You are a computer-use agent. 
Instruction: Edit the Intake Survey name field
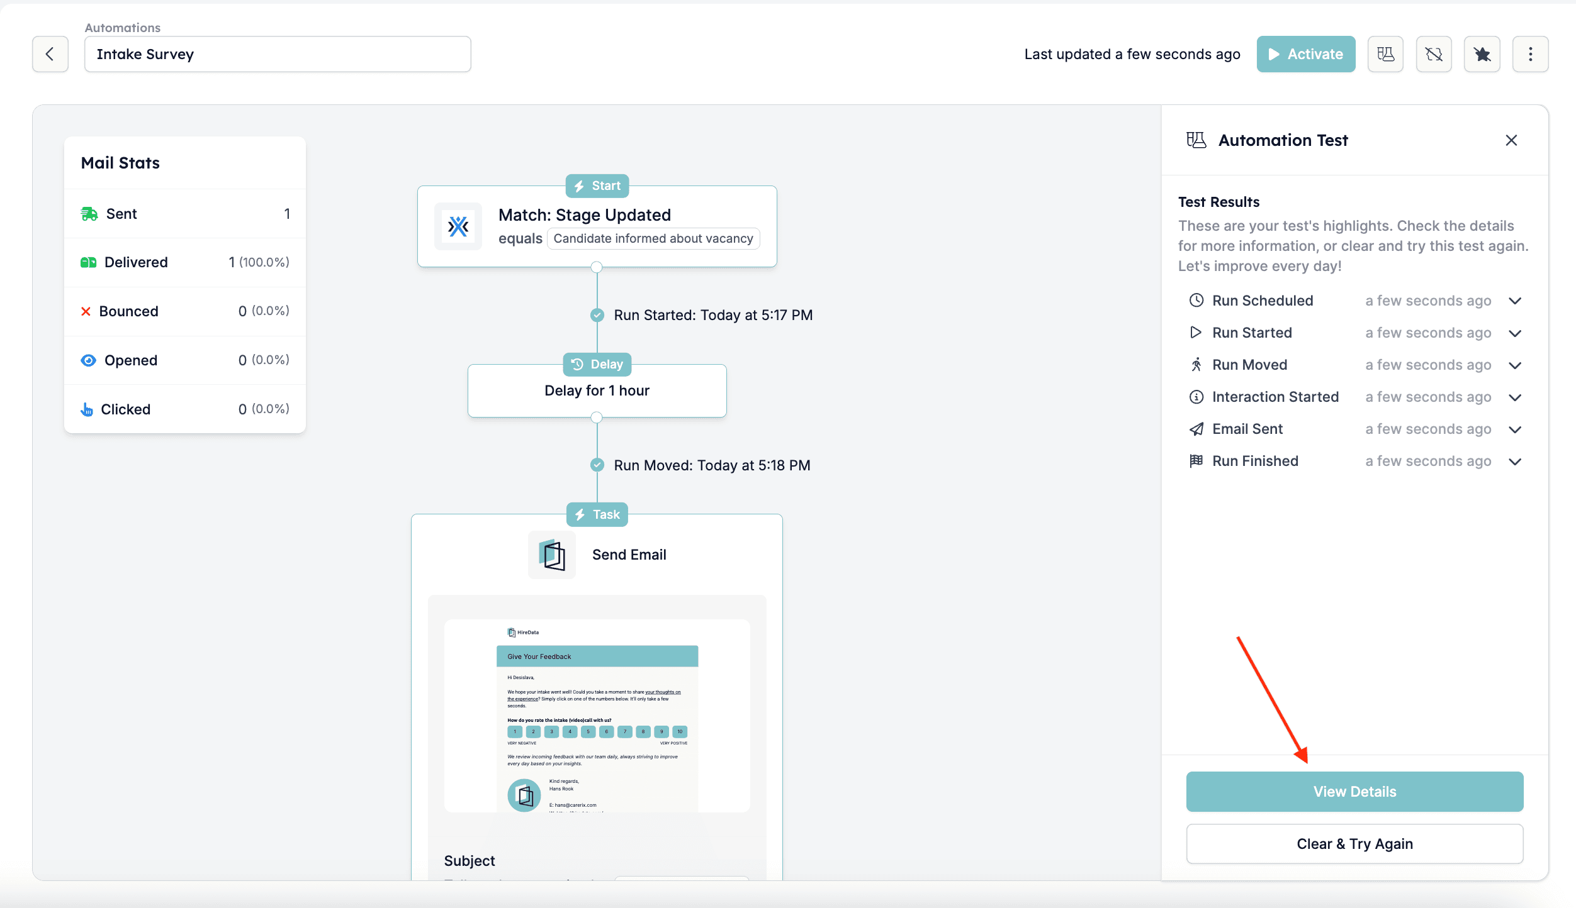278,54
